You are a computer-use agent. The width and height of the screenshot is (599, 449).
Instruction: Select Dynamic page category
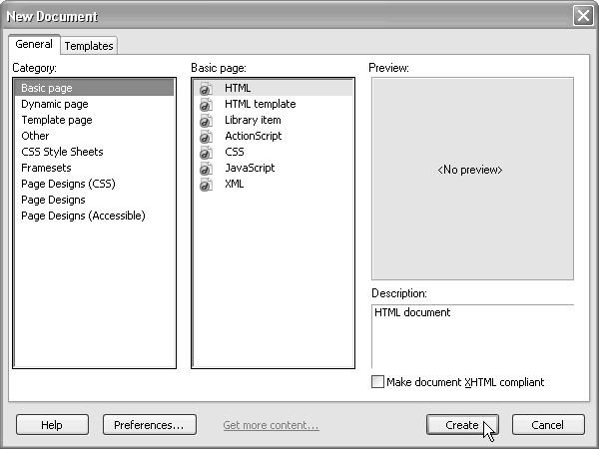coord(94,104)
